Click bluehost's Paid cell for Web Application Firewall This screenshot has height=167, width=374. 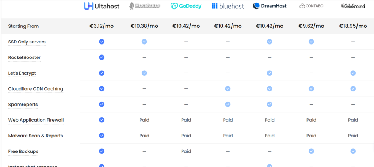click(x=228, y=120)
